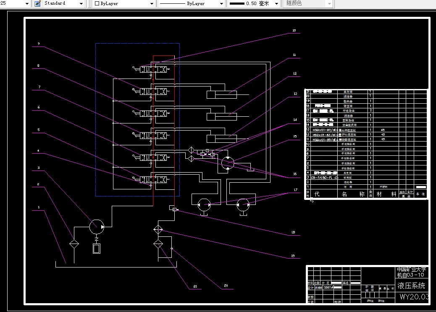Select callout number 3 label

pyautogui.click(x=39, y=168)
